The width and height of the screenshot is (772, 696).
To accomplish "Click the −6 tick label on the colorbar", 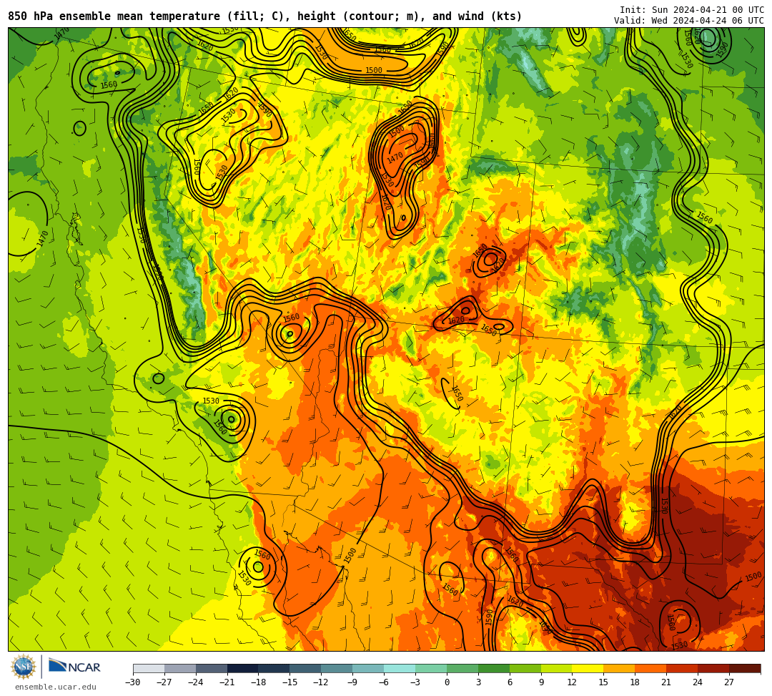I will click(x=384, y=682).
